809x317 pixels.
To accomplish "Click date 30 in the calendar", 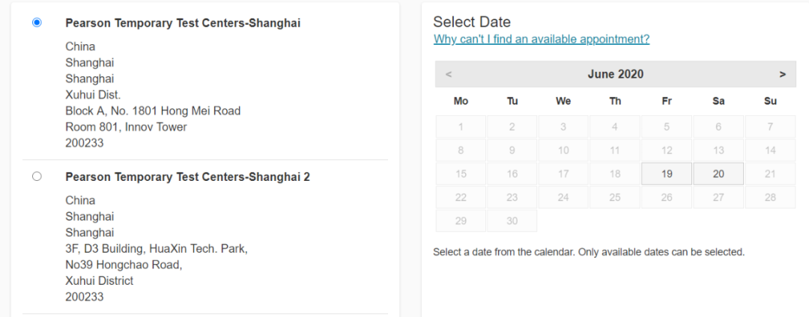I will pyautogui.click(x=512, y=221).
